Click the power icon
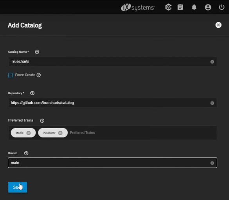The width and height of the screenshot is (229, 200). 222,7
